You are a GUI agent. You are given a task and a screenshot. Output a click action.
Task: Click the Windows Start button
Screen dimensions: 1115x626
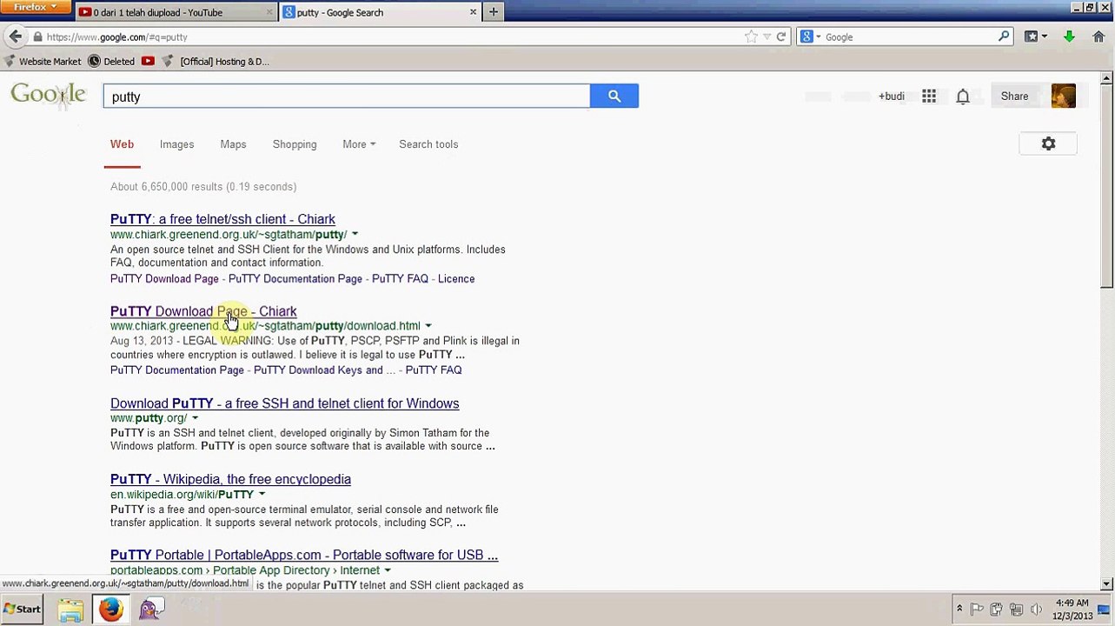(x=23, y=609)
